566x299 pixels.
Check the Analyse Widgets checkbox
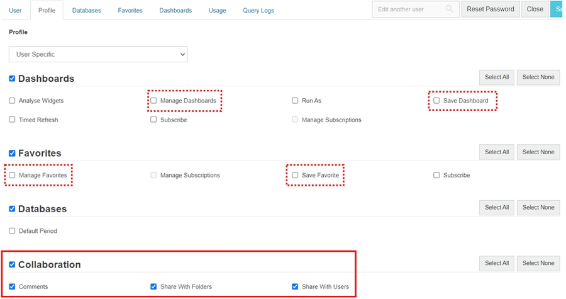(x=13, y=101)
